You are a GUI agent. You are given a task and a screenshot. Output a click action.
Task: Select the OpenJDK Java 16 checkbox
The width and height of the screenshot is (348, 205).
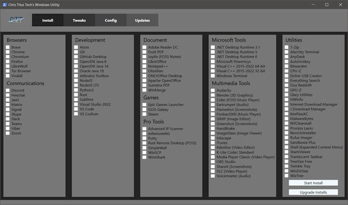[x=76, y=66]
